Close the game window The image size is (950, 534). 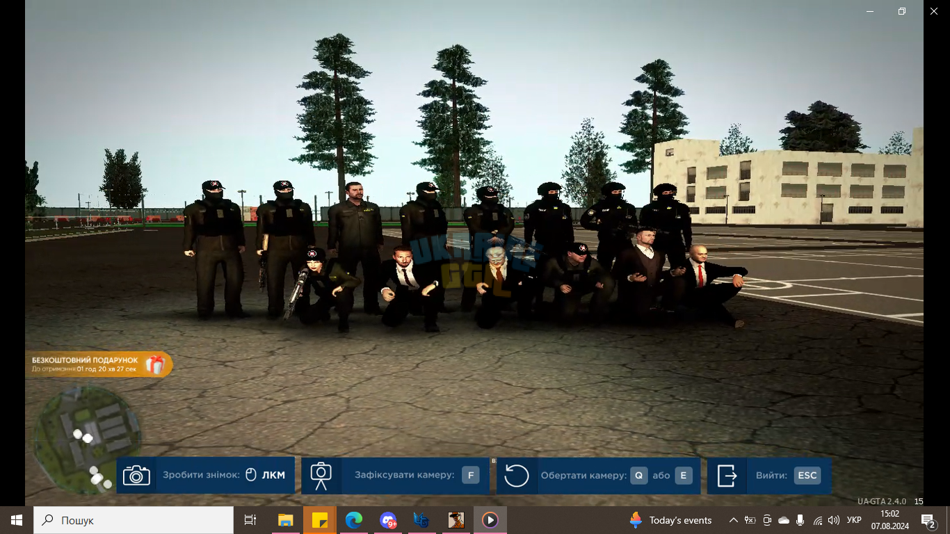point(934,11)
